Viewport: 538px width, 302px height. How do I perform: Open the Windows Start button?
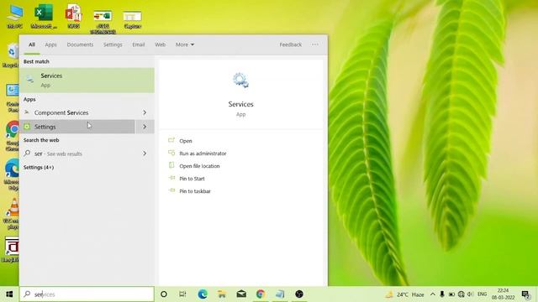pyautogui.click(x=9, y=294)
